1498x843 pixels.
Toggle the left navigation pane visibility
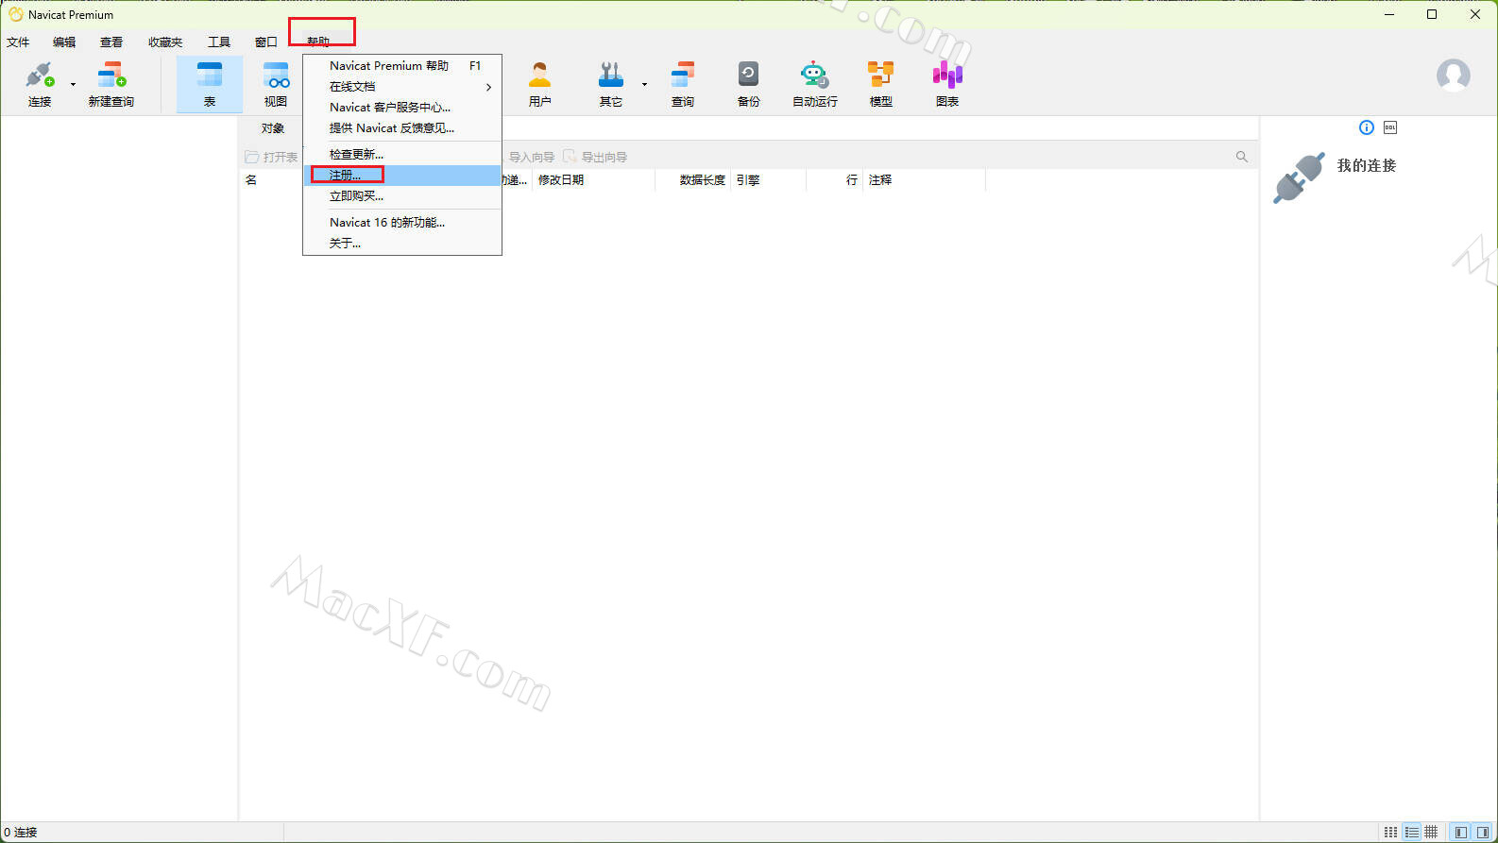tap(1461, 832)
